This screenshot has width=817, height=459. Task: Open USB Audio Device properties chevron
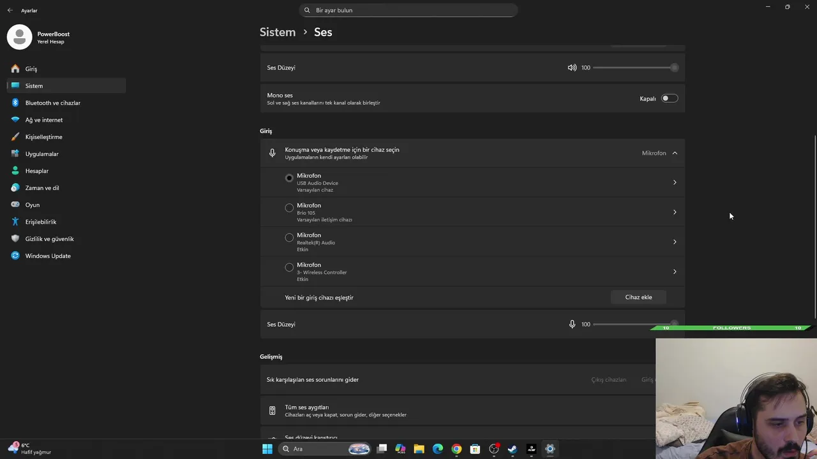click(x=675, y=182)
